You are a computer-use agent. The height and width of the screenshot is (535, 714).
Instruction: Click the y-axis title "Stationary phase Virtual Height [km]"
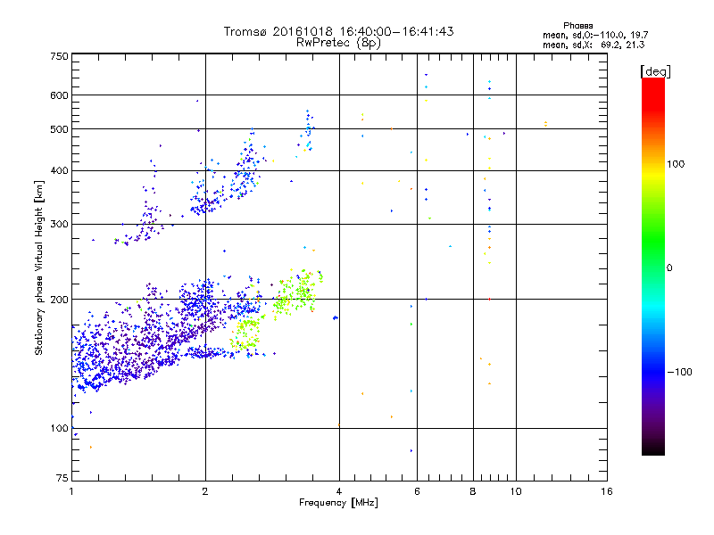tap(39, 268)
